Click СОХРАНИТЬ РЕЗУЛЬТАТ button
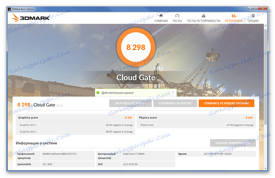The width and height of the screenshot is (275, 178). click(175, 103)
